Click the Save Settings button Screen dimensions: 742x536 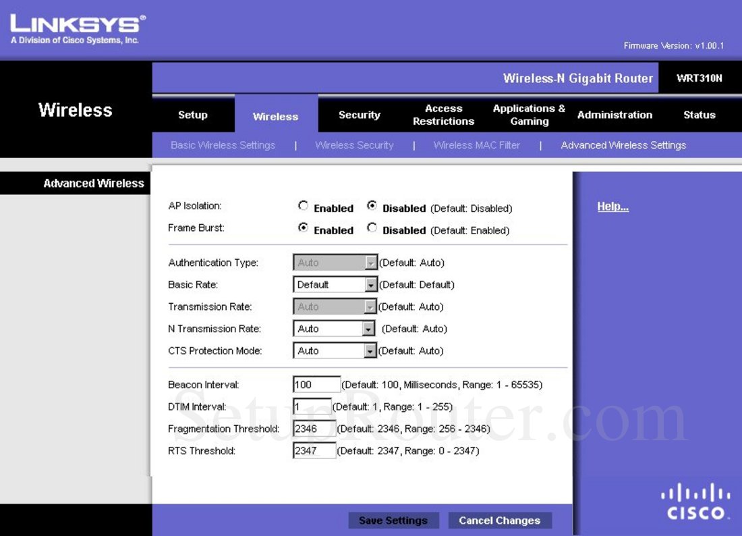click(393, 520)
